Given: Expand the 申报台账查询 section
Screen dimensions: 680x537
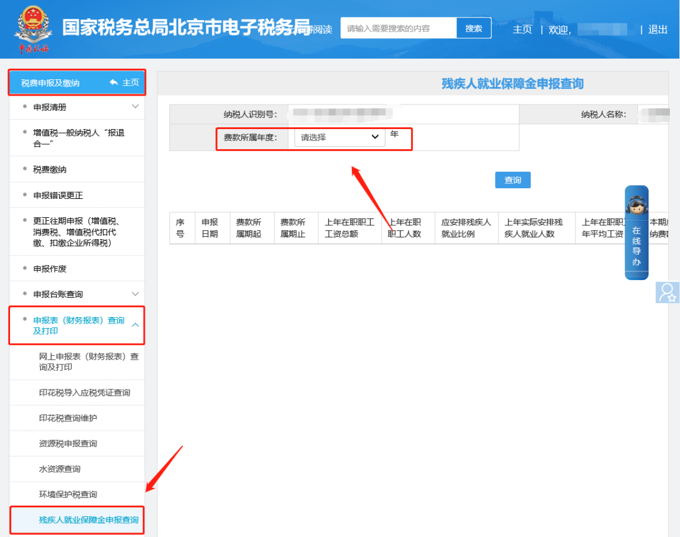Looking at the screenshot, I should tap(135, 294).
